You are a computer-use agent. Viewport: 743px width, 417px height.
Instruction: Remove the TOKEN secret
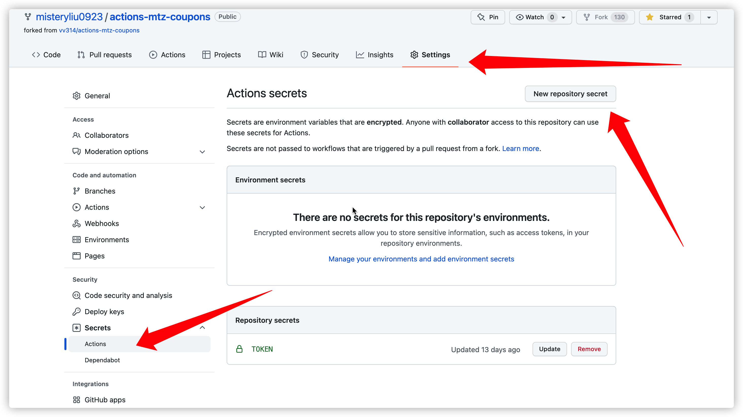coord(589,349)
